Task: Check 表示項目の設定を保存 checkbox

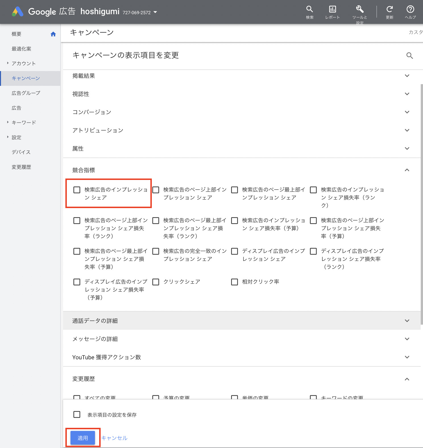Action: tap(77, 414)
